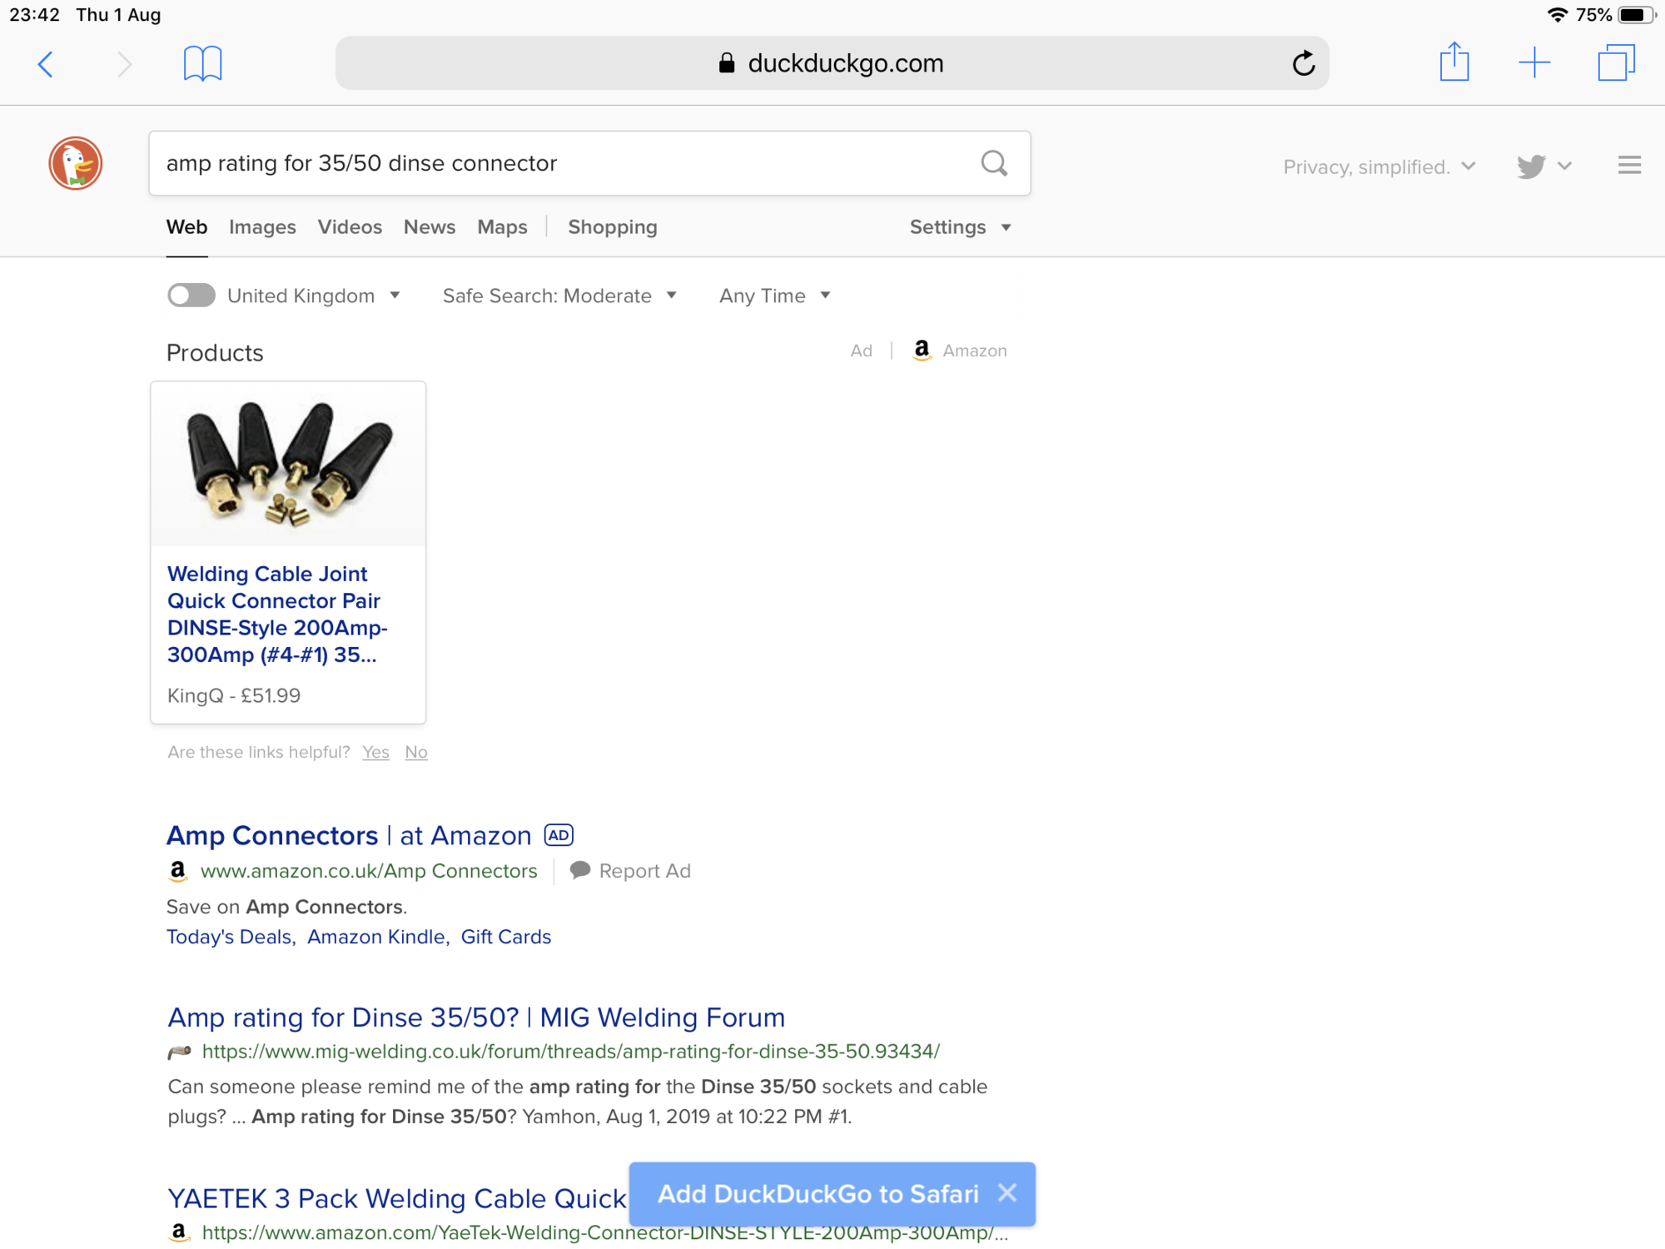Open the Any Time filter dropdown
Viewport: 1665px width, 1249px height.
775,296
